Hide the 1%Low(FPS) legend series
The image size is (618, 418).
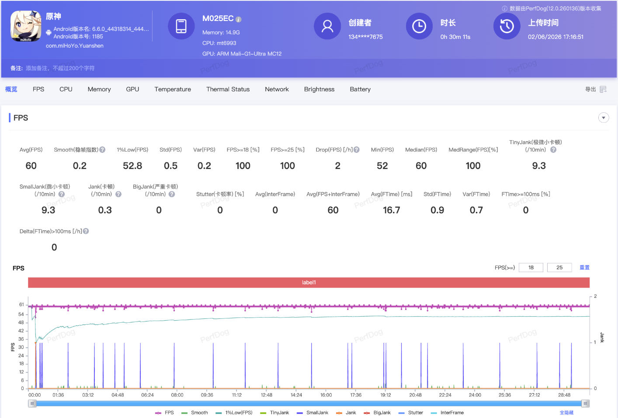click(234, 413)
